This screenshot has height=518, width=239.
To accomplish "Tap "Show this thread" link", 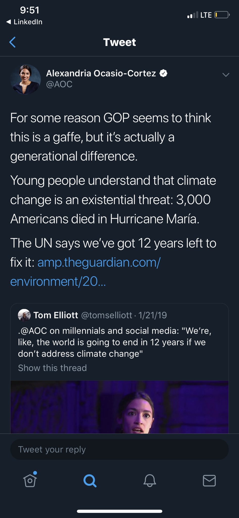I will click(52, 368).
